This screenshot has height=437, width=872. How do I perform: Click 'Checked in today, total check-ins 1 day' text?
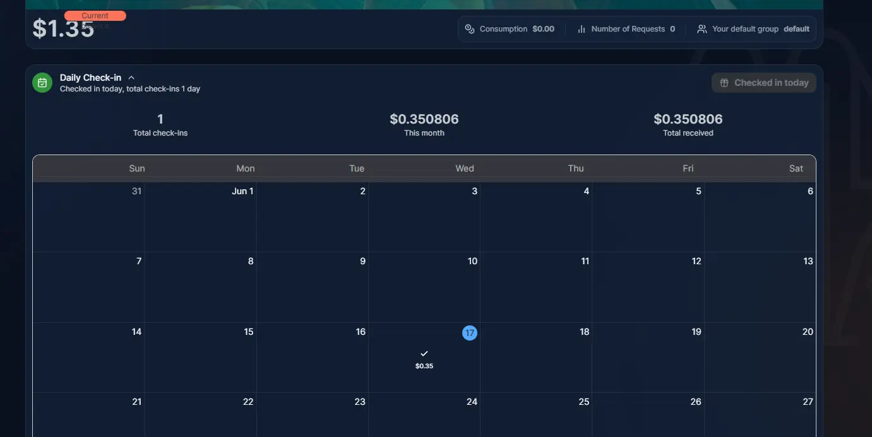[130, 89]
